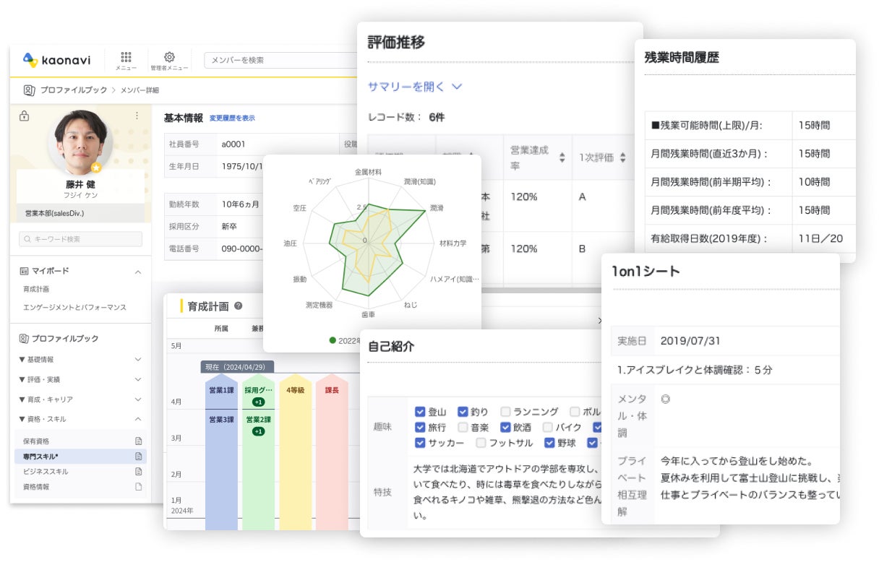
Task: Sort by 営業達成率 column arrows
Action: click(562, 157)
